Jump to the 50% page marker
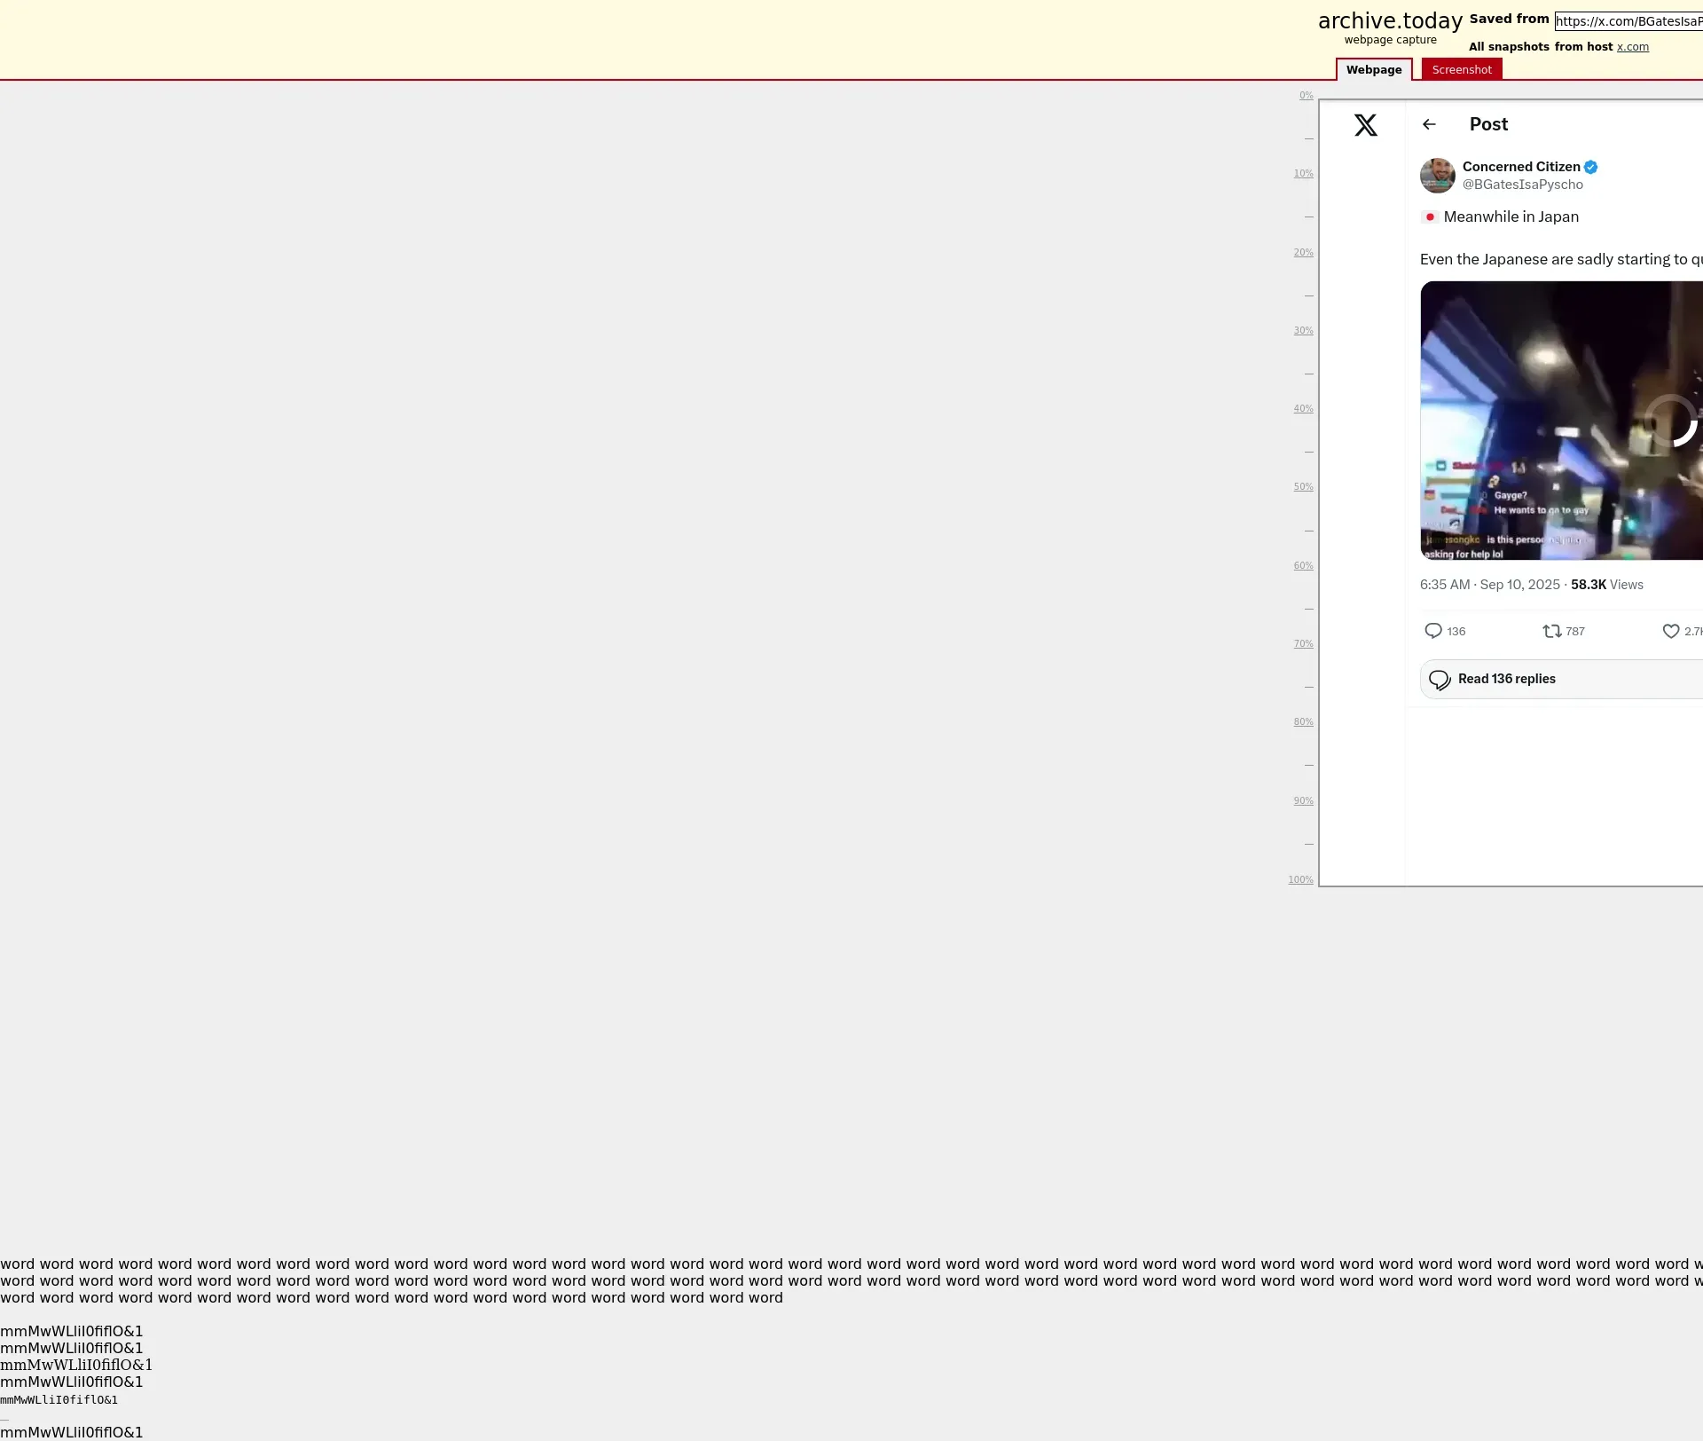This screenshot has width=1703, height=1441. tap(1303, 487)
